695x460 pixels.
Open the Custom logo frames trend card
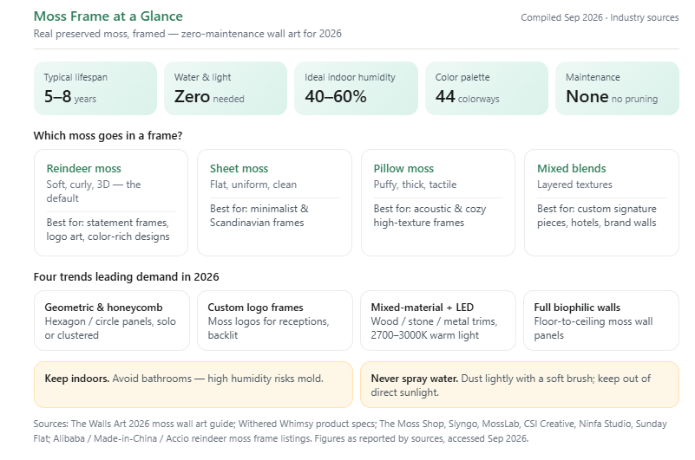pyautogui.click(x=275, y=321)
